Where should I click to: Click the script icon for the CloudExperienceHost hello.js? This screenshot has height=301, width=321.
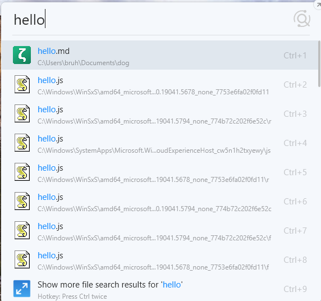(22, 143)
